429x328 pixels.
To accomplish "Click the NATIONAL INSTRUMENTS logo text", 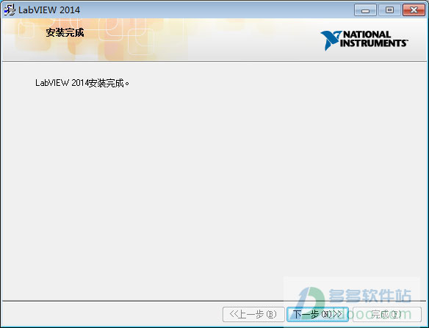I will point(373,39).
